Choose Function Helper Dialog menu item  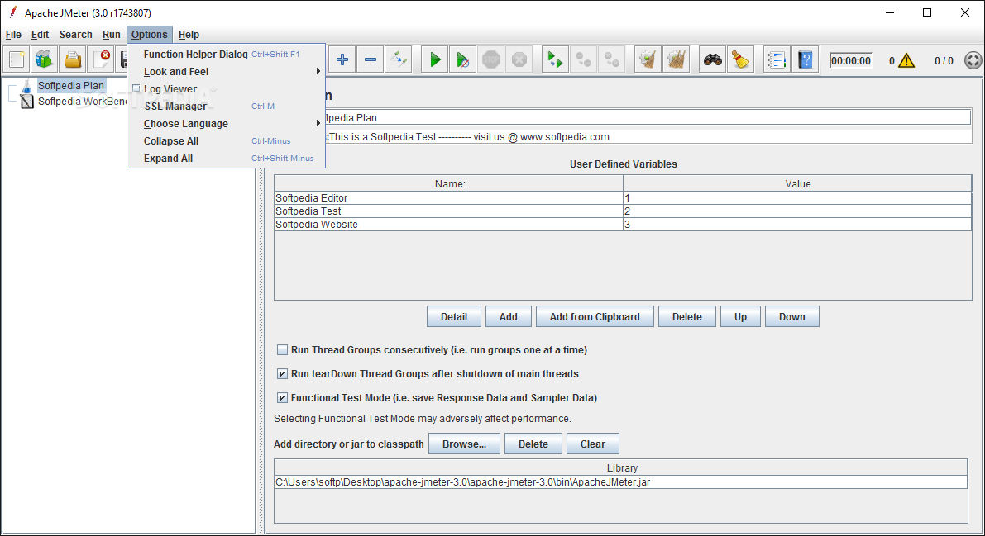coord(226,54)
